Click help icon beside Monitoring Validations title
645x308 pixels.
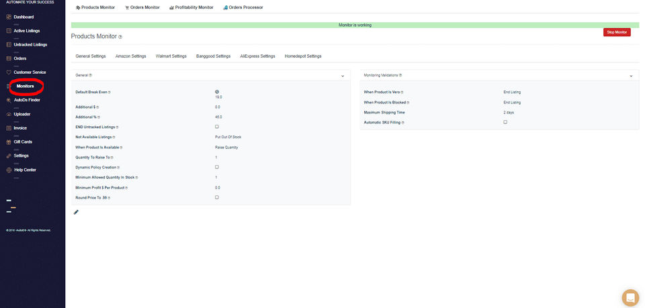coord(400,76)
